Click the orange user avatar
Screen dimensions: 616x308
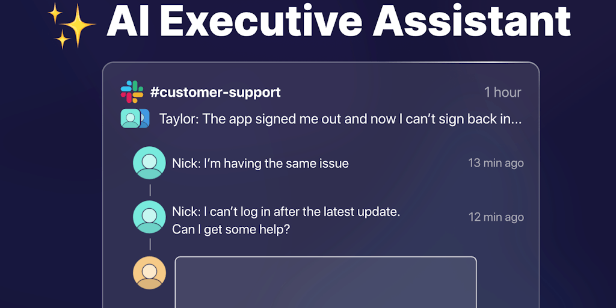tap(149, 273)
